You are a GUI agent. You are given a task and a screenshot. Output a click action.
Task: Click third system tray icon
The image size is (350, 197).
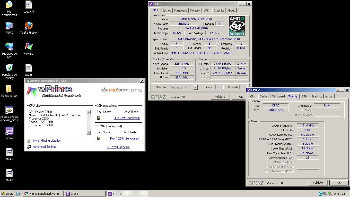pos(330,194)
